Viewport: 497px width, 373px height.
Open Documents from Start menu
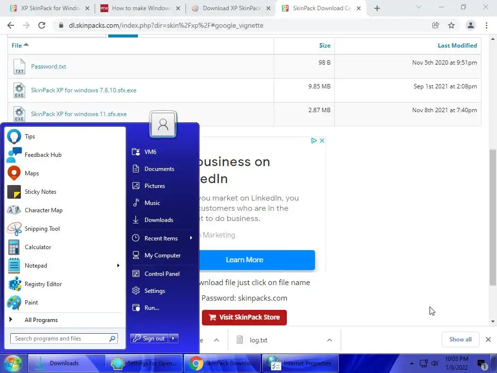(x=162, y=169)
